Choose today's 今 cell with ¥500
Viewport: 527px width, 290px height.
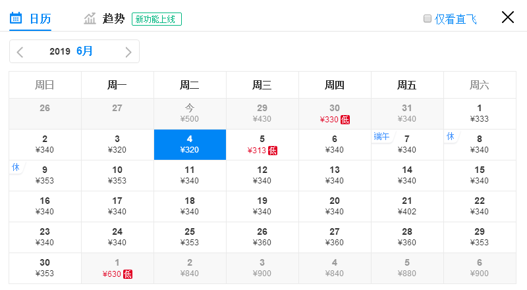tap(190, 114)
